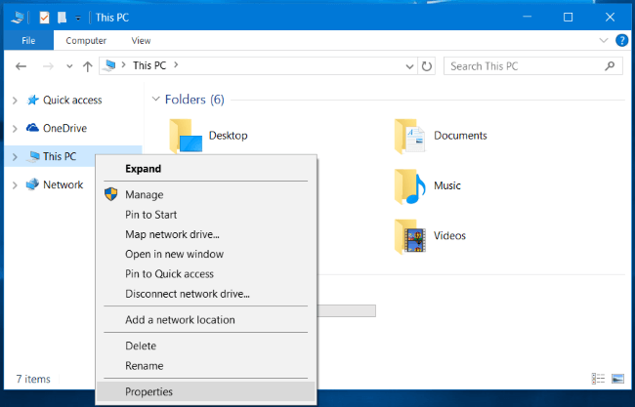This screenshot has height=407, width=635.
Task: Expand the chevron after This PC breadcrumb
Action: click(176, 64)
